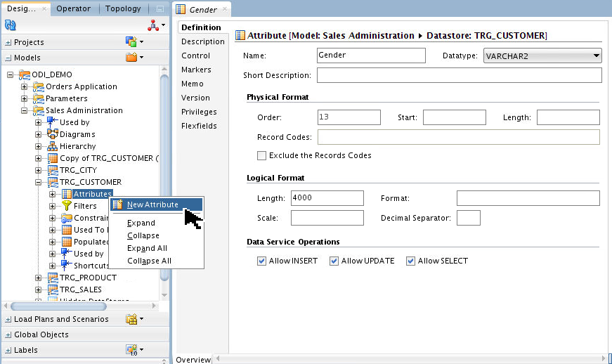
Task: Open the Control side tab
Action: pos(195,56)
